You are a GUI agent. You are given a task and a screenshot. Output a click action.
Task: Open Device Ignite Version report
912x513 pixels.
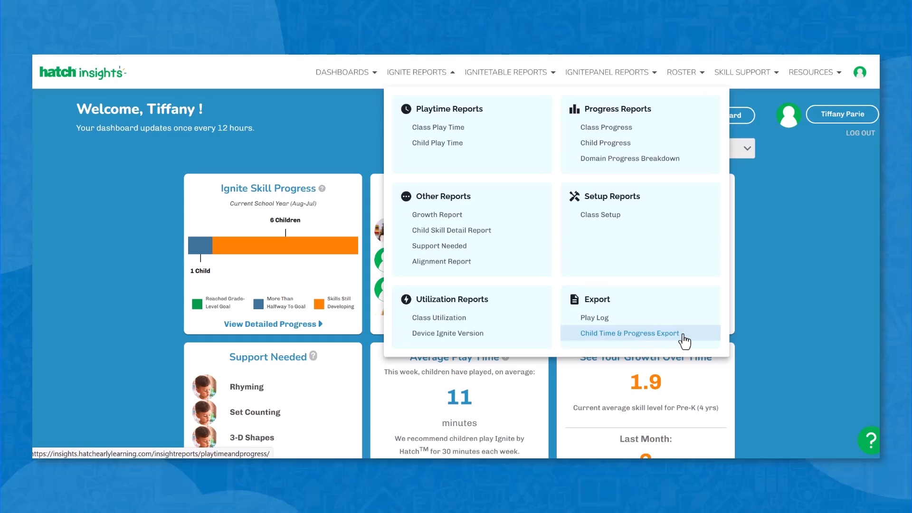point(448,333)
